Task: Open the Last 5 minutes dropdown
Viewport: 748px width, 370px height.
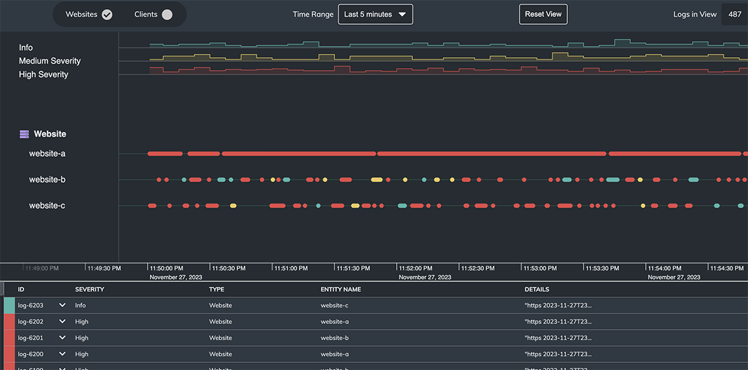Action: tap(375, 14)
